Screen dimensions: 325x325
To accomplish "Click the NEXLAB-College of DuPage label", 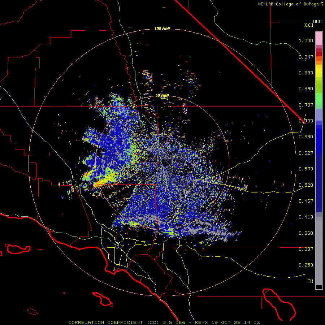I will (288, 4).
